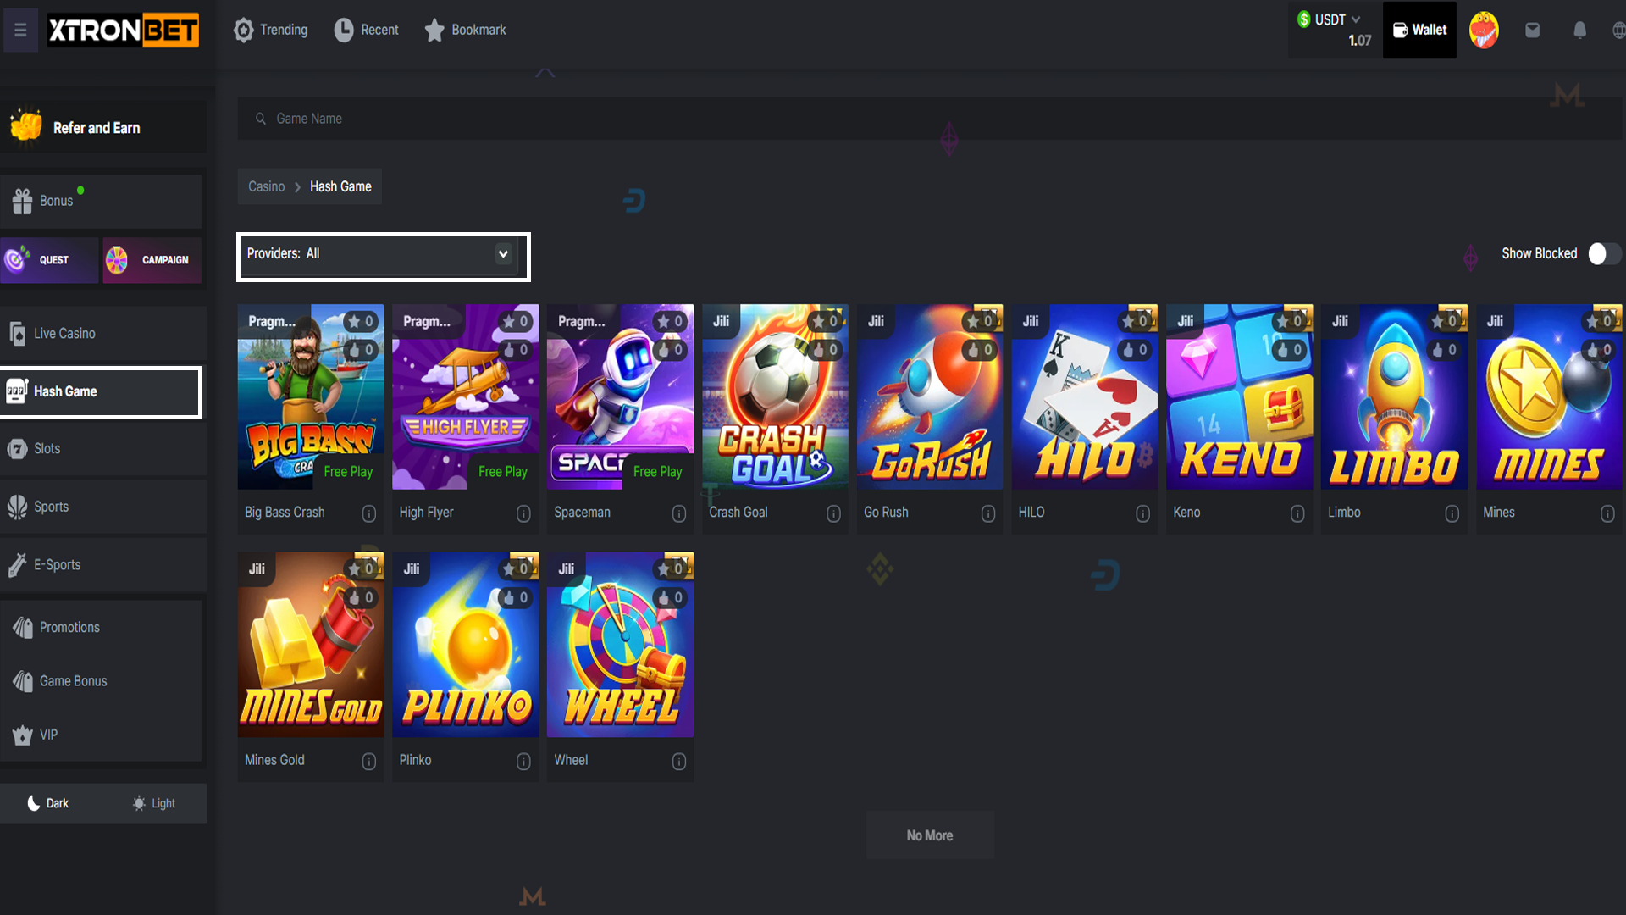This screenshot has height=915, width=1626.
Task: Click the Wallet button
Action: coord(1419,30)
